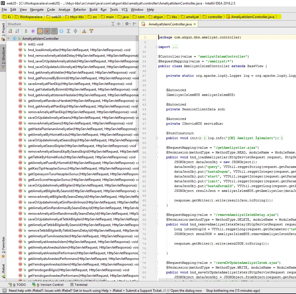Click hbys-kbs in navigation bar
Screen dimensions: 296x294
[x=75, y=17]
